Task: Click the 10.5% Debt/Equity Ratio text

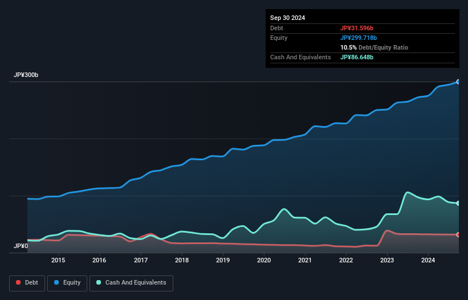Action: 374,47
